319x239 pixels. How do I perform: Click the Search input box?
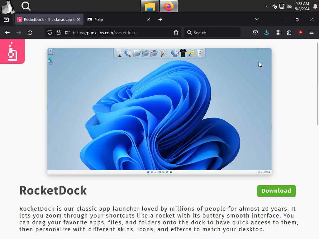point(212,32)
